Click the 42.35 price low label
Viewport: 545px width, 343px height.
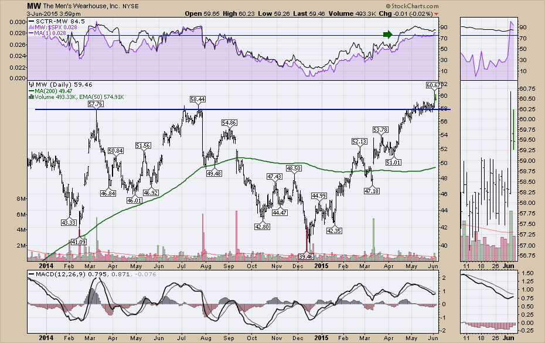[334, 231]
